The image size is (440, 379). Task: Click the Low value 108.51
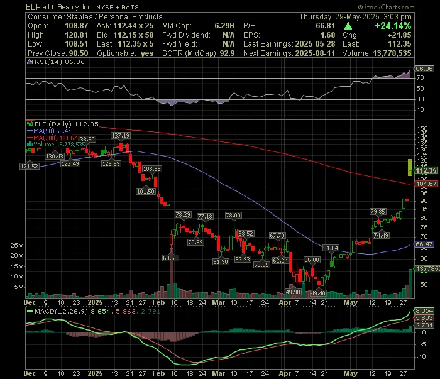77,44
